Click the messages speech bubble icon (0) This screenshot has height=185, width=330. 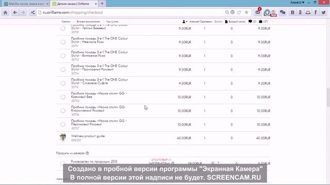(250, 22)
